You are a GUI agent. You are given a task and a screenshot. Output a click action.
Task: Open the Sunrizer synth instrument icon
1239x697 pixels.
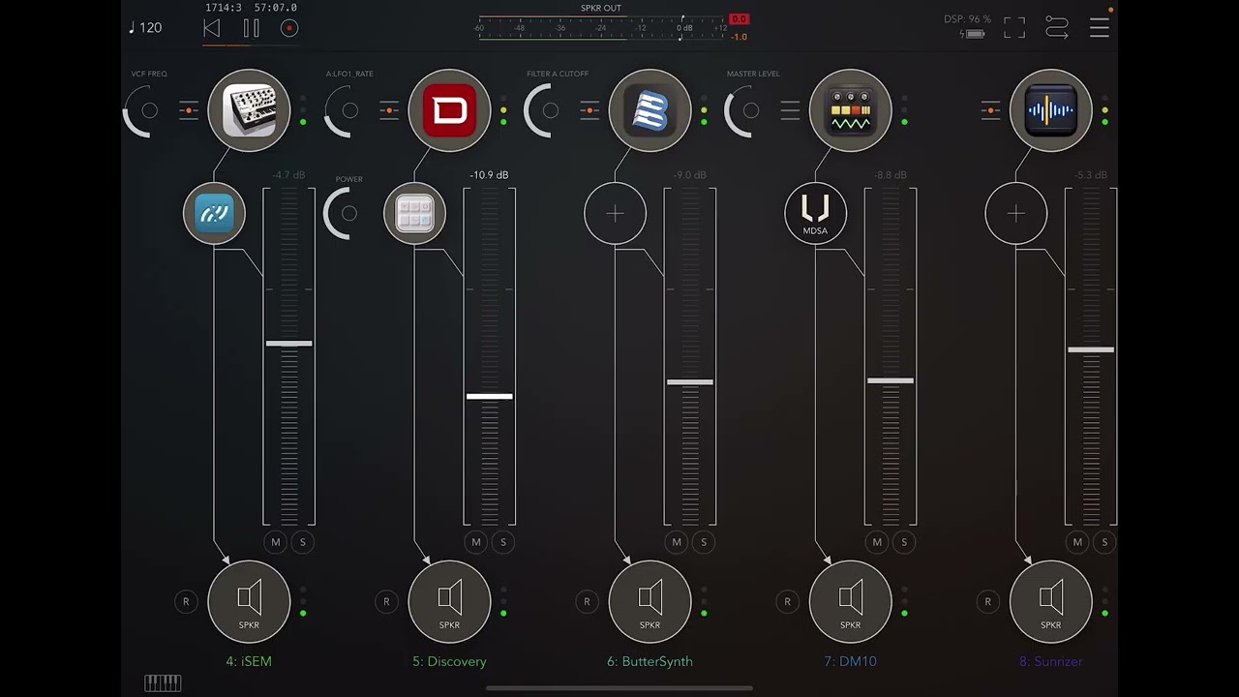1051,110
